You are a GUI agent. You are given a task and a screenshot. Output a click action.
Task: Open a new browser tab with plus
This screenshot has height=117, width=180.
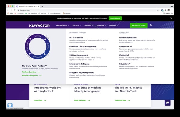click(42, 6)
